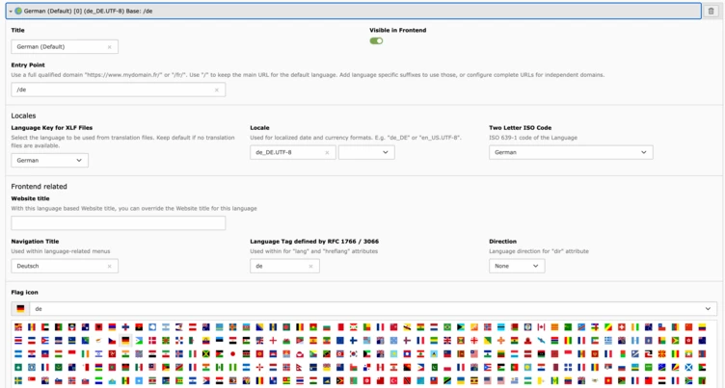The height and width of the screenshot is (388, 725).
Task: Select the Chile flag icon
Action: coord(661,327)
